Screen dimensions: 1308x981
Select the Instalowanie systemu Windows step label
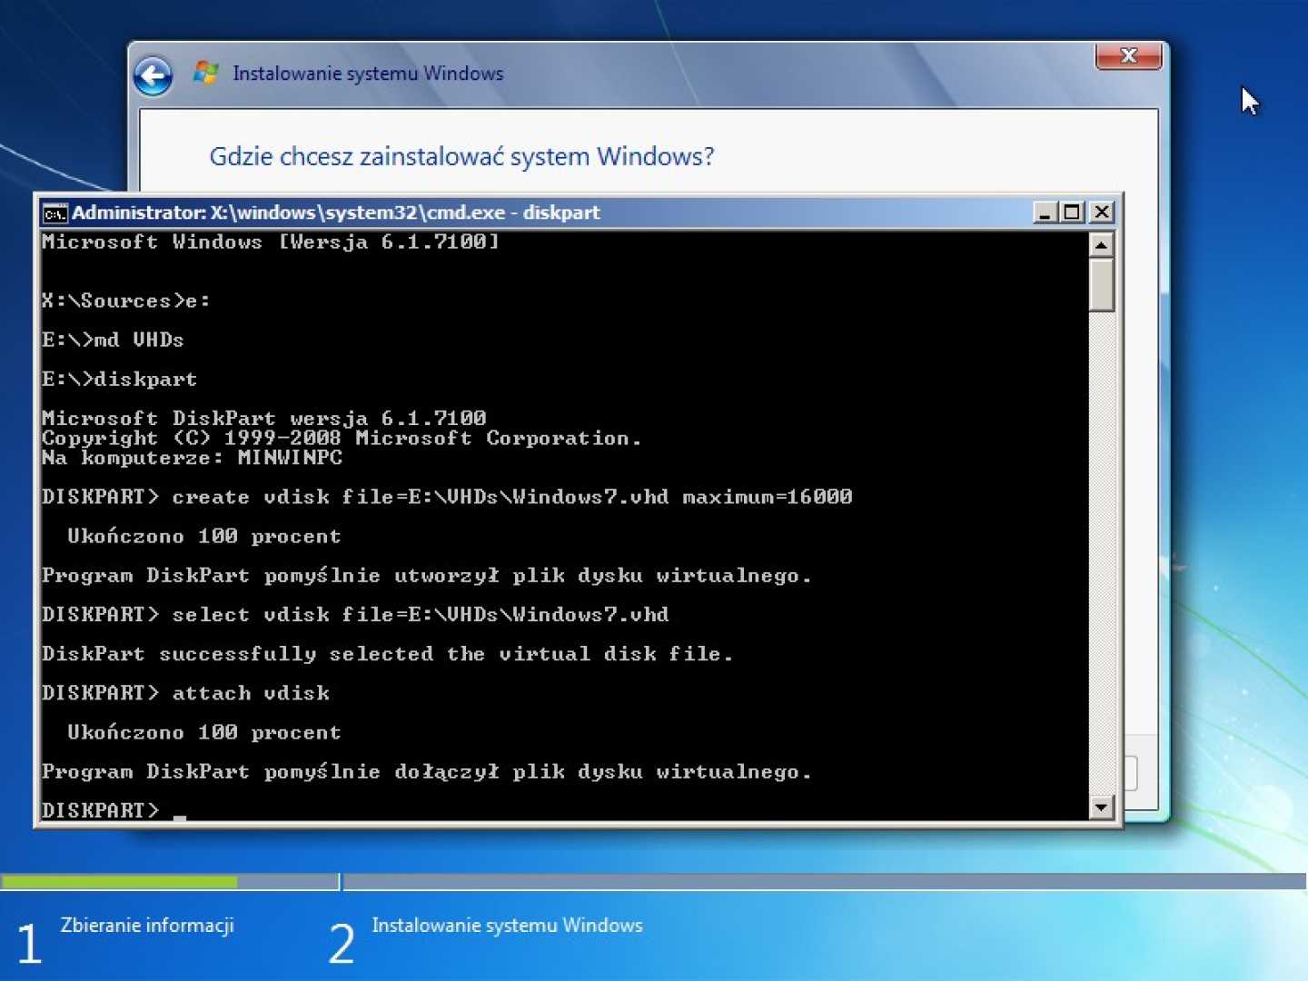pos(507,926)
